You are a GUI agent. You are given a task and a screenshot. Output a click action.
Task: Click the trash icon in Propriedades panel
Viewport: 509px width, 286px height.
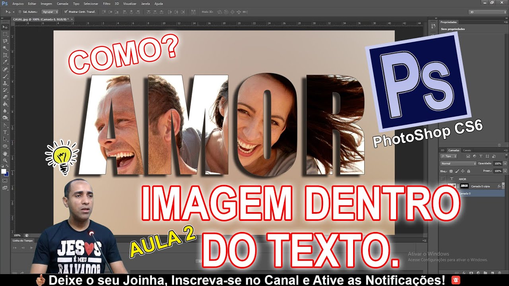click(499, 145)
